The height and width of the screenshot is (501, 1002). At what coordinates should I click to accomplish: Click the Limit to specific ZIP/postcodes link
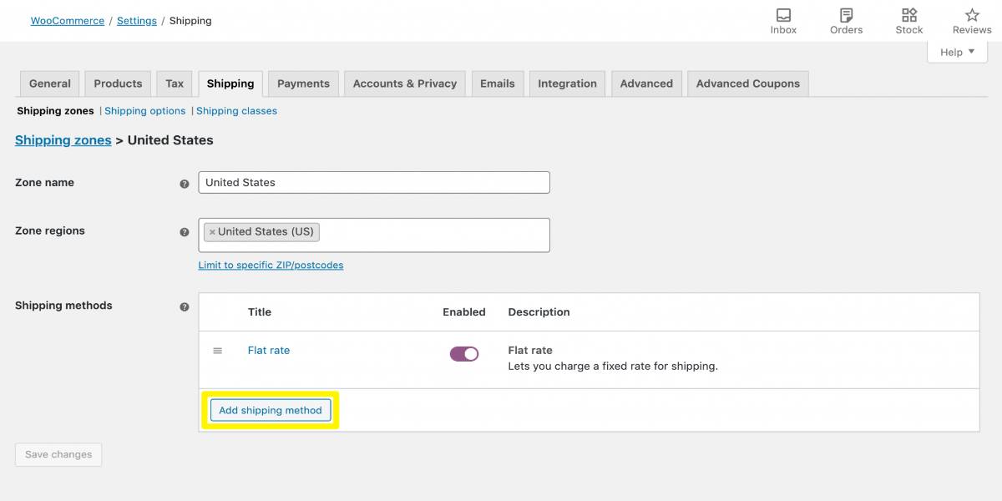point(271,266)
